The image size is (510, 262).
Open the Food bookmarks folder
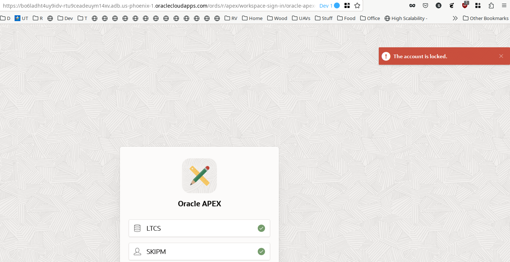pos(346,18)
